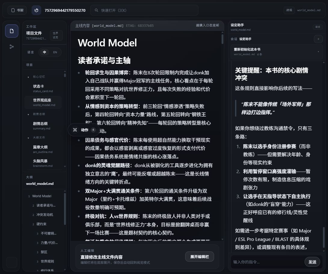This screenshot has height=274, width=328.
Task: Focus the 输入你的指令 input field
Action: (268, 262)
